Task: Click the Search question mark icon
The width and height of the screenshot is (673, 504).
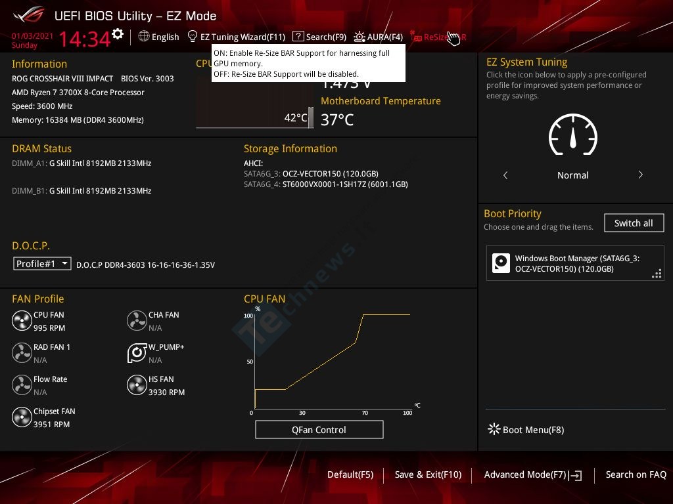Action: pos(298,37)
